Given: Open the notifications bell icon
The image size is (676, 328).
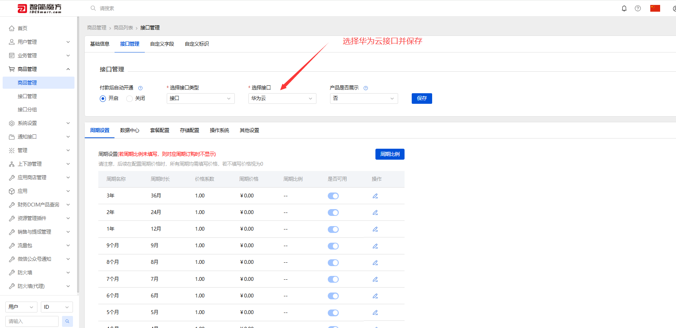Looking at the screenshot, I should (624, 8).
